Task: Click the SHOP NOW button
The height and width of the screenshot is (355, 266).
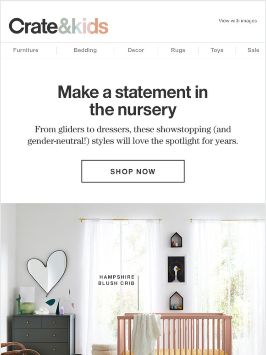Action: 133,171
